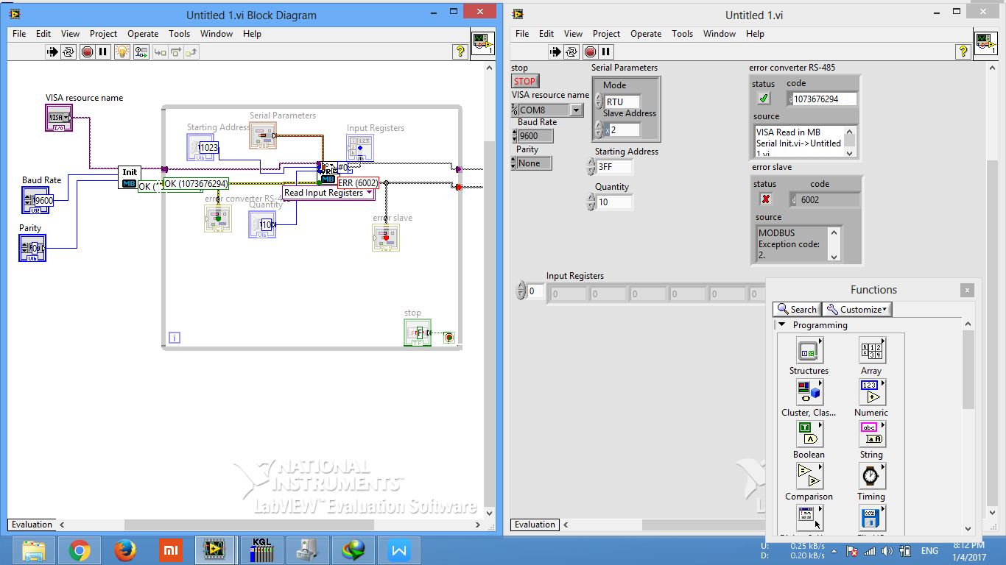Open Context Help in Block Diagram window
The height and width of the screenshot is (565, 1006).
click(x=460, y=51)
